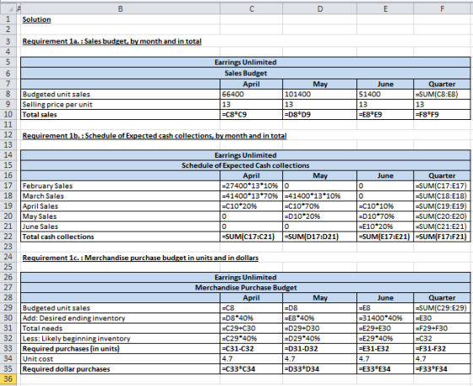Select the =E33*E34 dollar purchases cell
Image resolution: width=473 pixels, height=386 pixels.
[385, 369]
